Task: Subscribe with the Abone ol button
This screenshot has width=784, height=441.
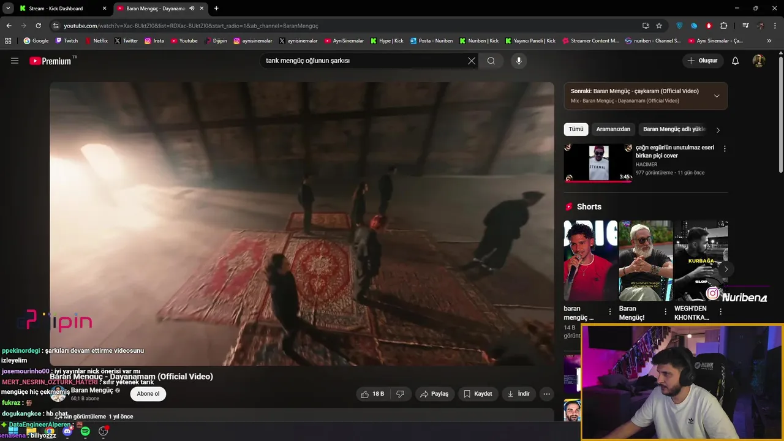Action: pos(148,394)
